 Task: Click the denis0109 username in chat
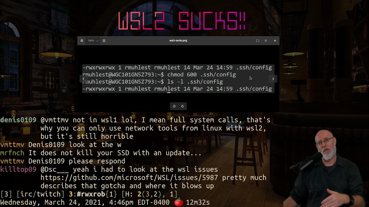pyautogui.click(x=18, y=120)
